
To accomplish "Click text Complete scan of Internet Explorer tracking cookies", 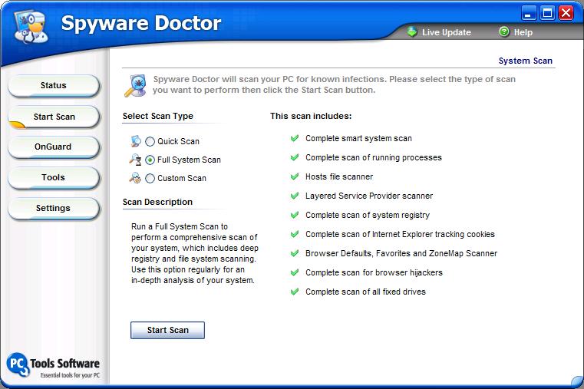I will tap(400, 234).
